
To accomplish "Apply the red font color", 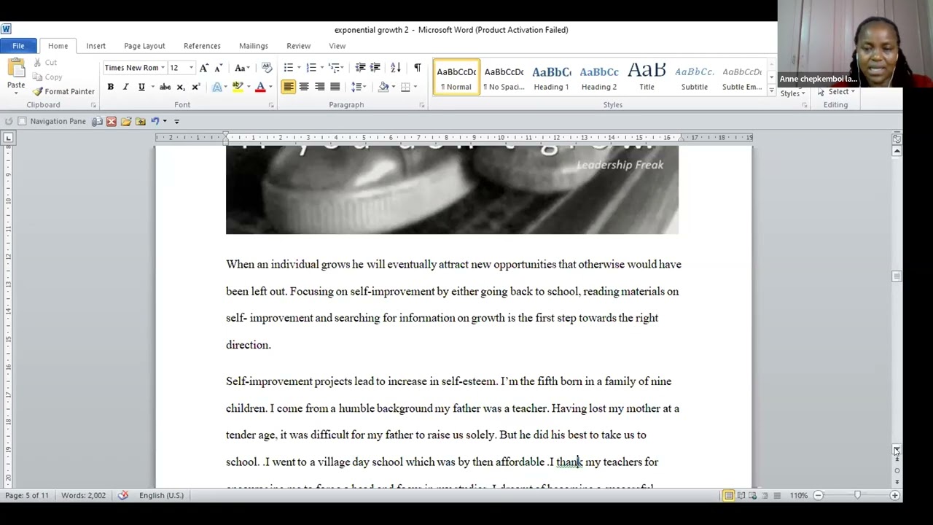I will 259,87.
